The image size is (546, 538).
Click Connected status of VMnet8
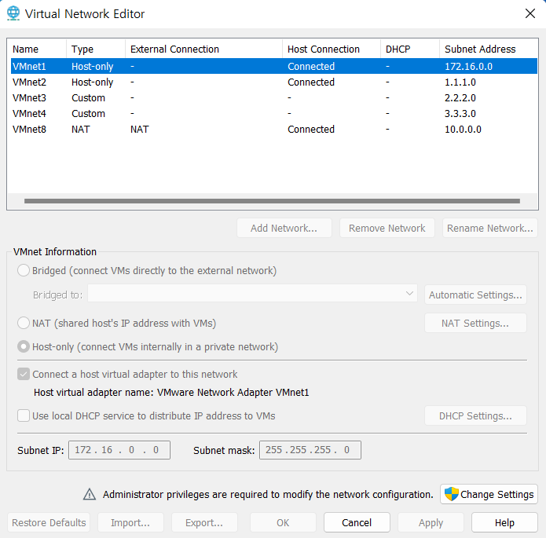[311, 129]
